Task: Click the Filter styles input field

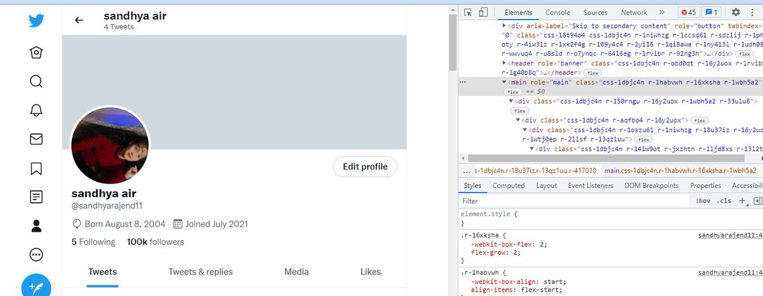Action: pos(574,201)
